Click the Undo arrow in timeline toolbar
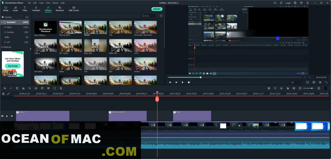The image size is (331, 159). 5,88
